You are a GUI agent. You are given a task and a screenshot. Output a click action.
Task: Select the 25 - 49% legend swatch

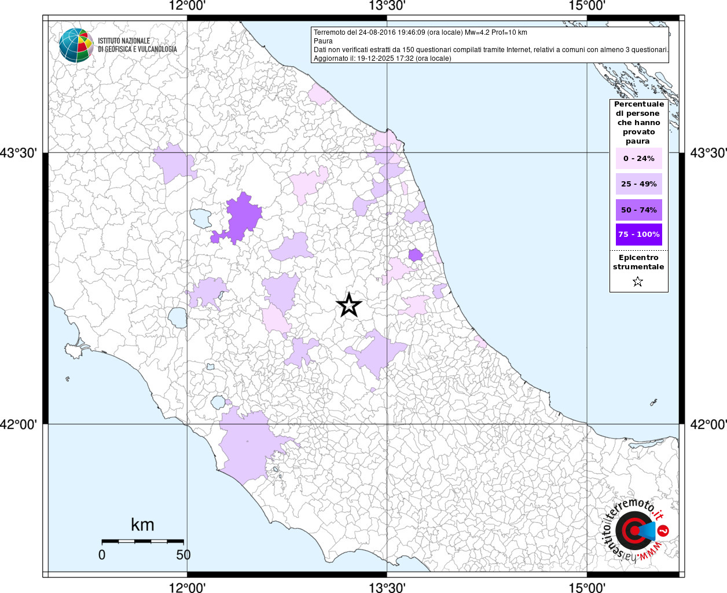(638, 184)
